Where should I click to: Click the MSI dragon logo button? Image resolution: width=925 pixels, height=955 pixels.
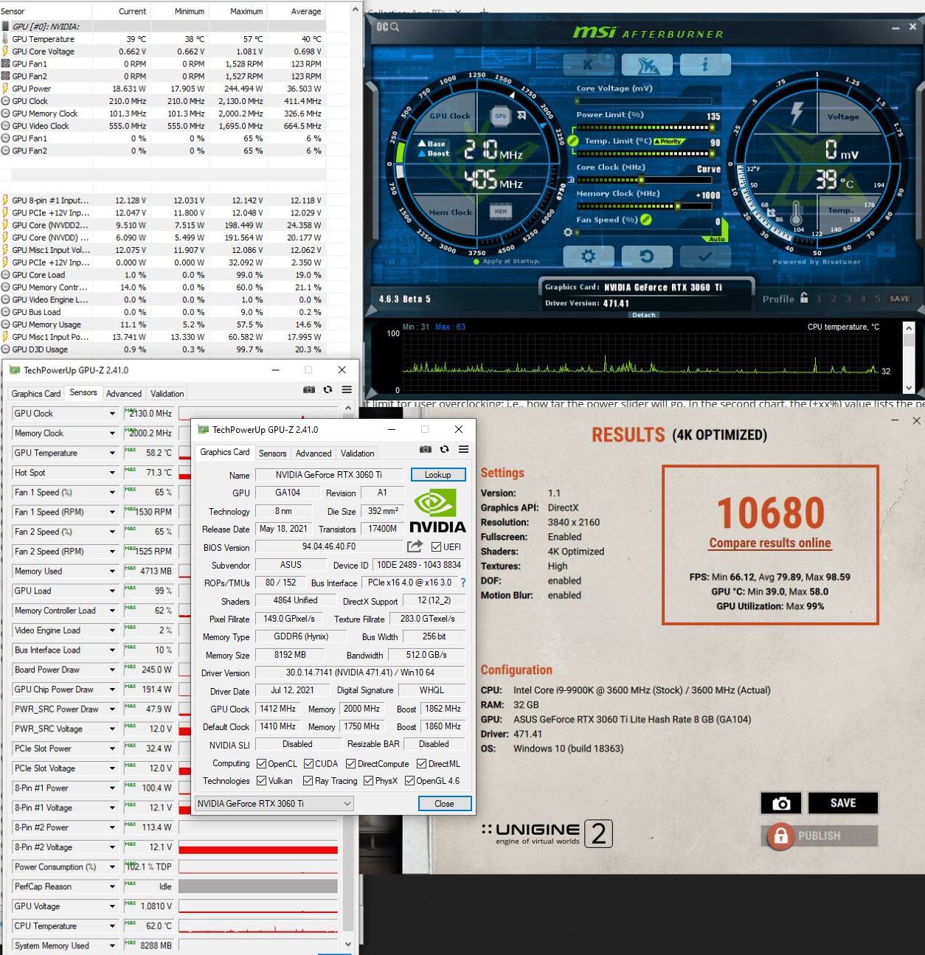point(647,64)
